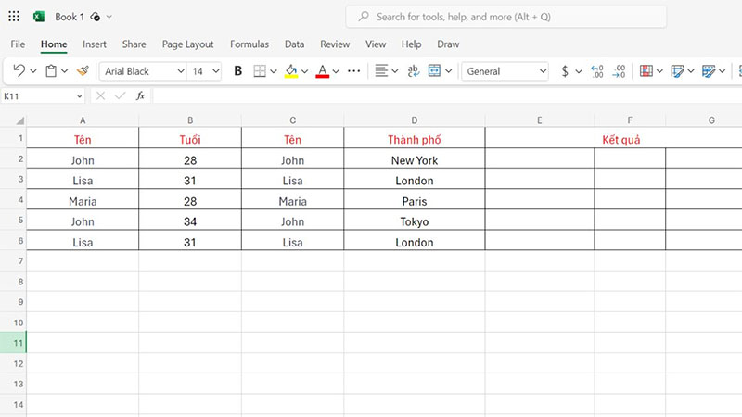742x417 pixels.
Task: Apply the yellow fill color
Action: [290, 71]
